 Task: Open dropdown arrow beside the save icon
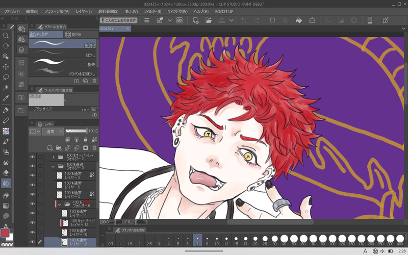click(232, 20)
